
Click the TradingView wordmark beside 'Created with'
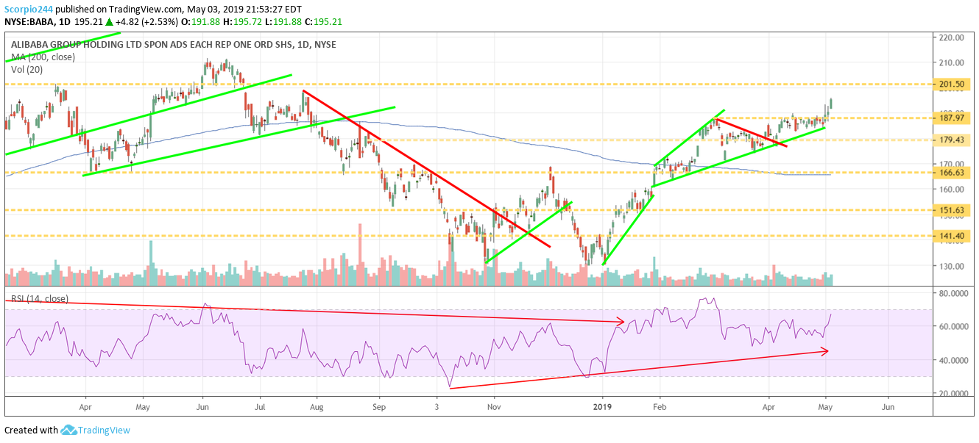(x=105, y=430)
